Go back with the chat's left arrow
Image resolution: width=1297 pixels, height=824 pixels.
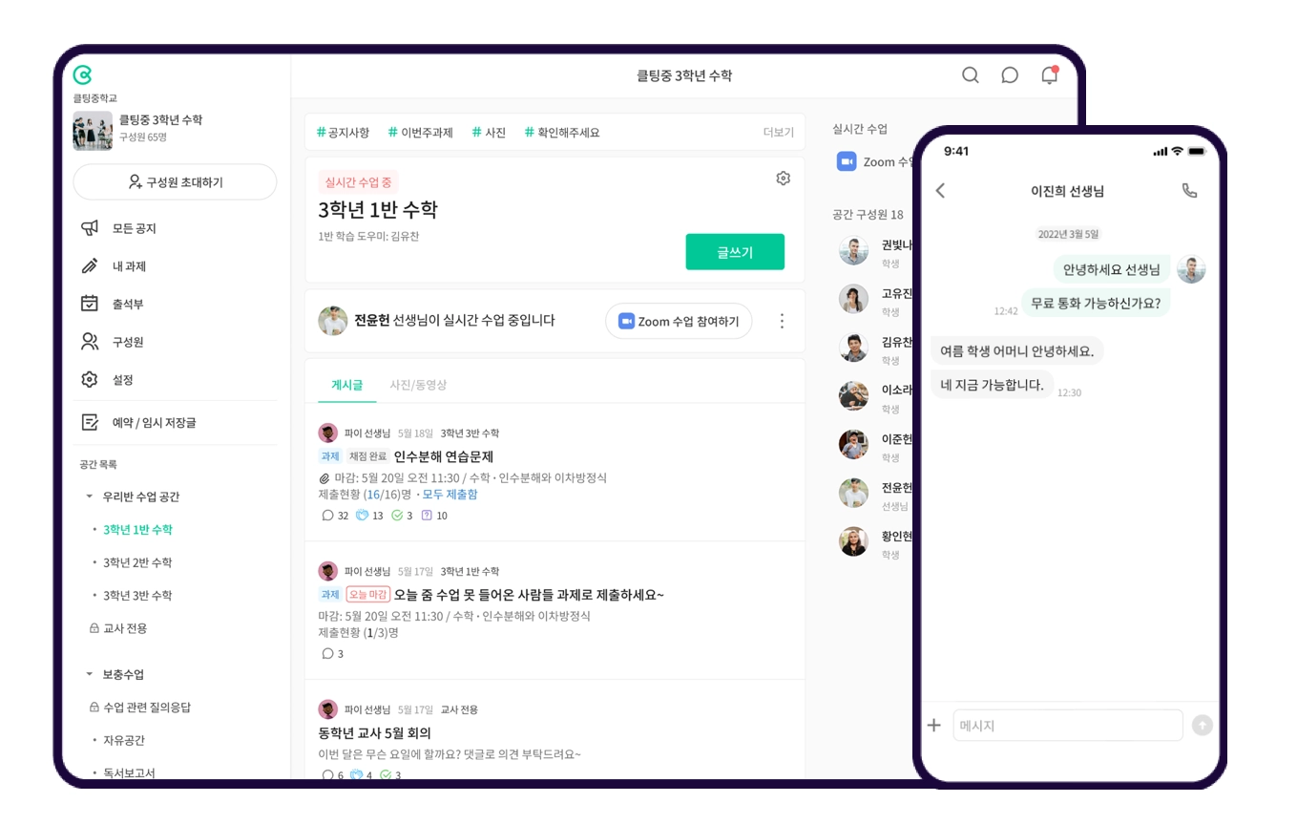940,190
